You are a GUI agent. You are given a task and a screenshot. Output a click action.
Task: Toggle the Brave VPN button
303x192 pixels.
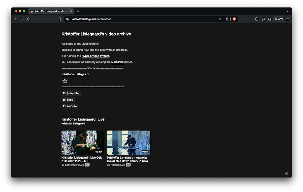[x=279, y=19]
